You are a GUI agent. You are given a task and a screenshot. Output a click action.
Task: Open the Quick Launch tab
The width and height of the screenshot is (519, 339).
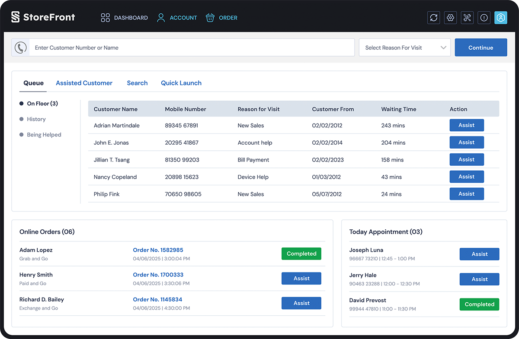[181, 82]
